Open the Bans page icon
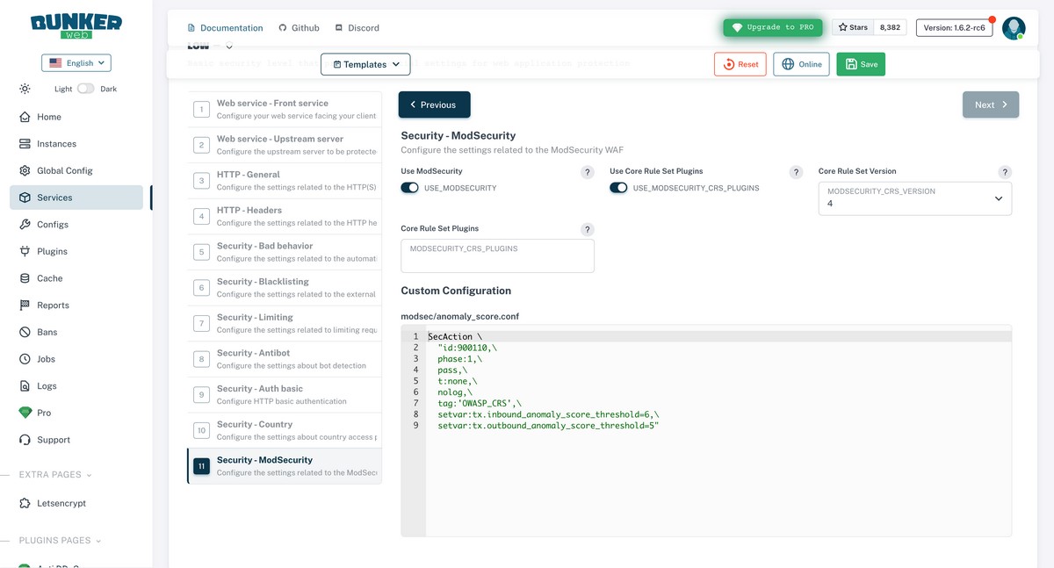 pos(25,332)
